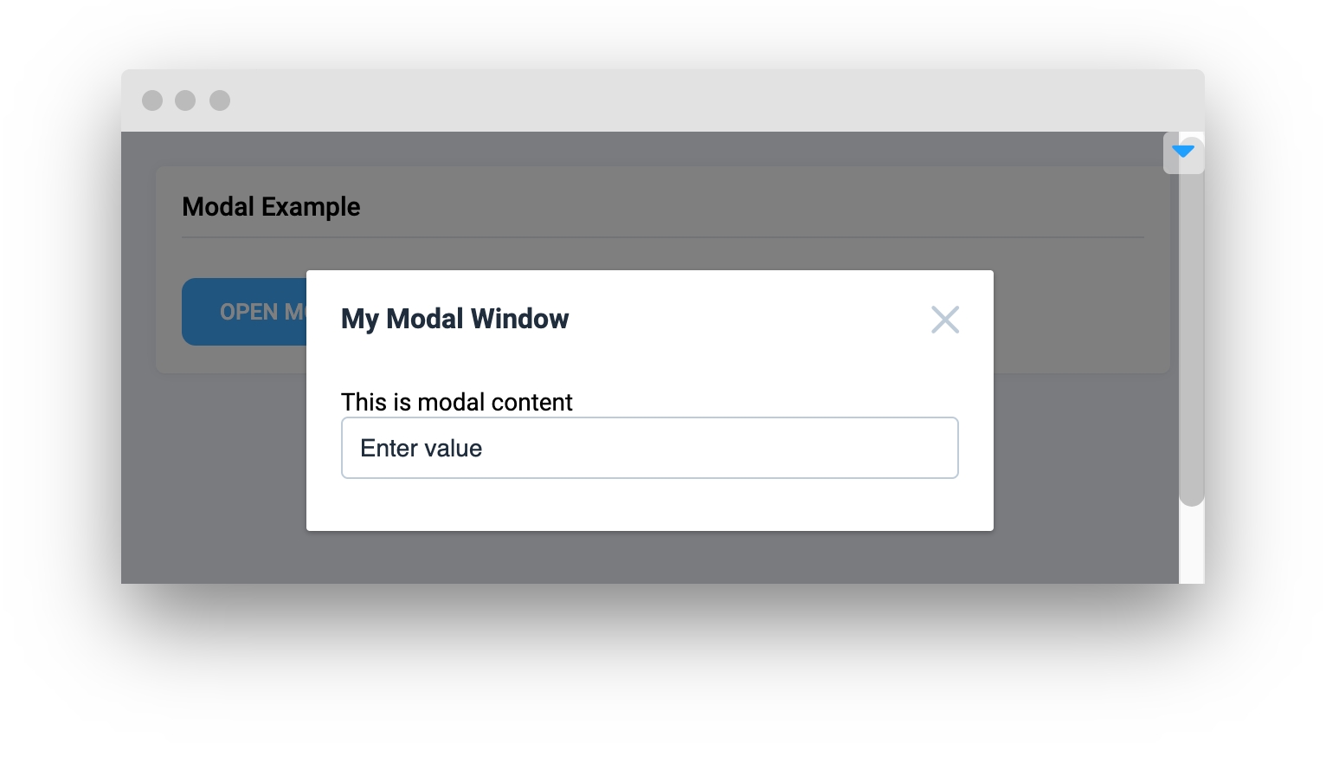Focus the Enter value text field
Image resolution: width=1326 pixels, height=757 pixels.
click(649, 448)
